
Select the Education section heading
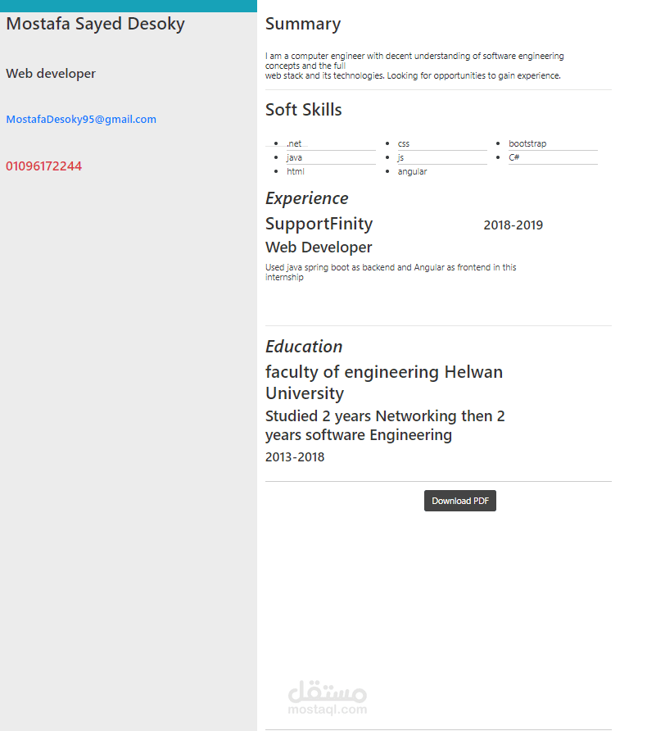click(304, 346)
